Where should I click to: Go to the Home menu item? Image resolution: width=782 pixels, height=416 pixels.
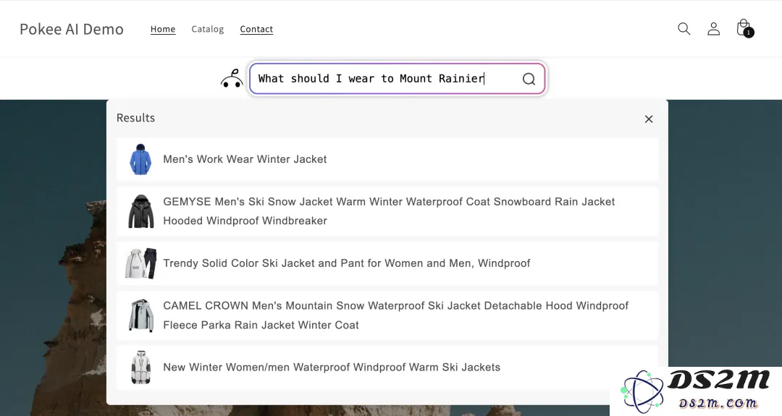pos(163,29)
